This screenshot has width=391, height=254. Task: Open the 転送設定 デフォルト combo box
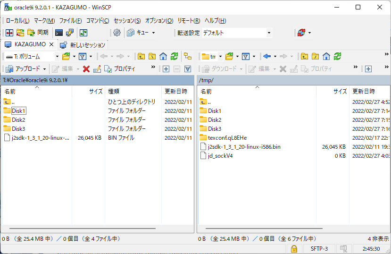pos(236,33)
